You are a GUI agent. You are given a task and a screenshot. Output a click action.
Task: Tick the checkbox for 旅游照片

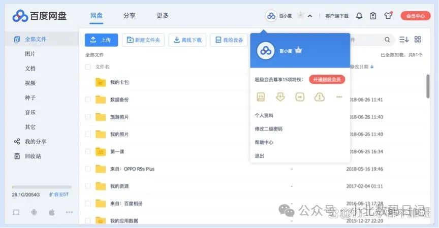click(x=88, y=117)
